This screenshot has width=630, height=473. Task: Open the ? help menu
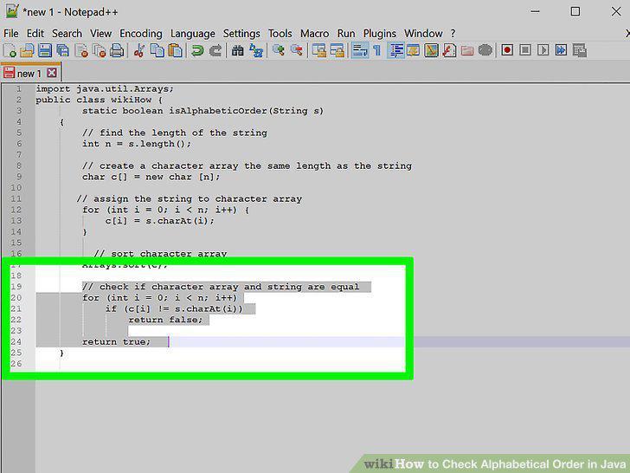453,34
